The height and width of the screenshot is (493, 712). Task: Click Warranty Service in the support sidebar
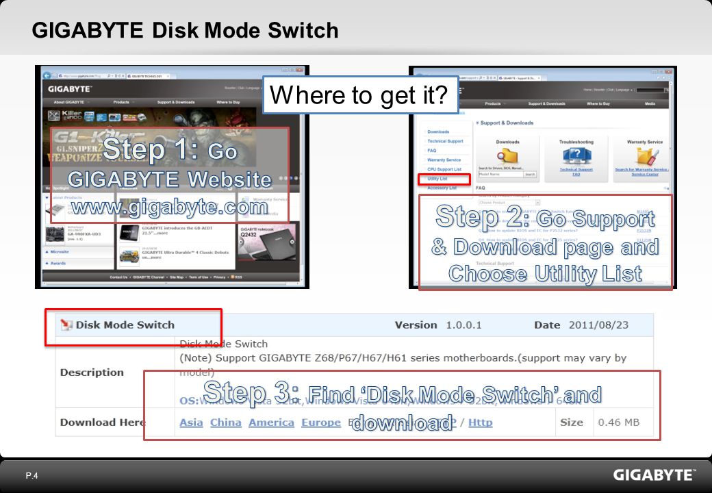[444, 160]
